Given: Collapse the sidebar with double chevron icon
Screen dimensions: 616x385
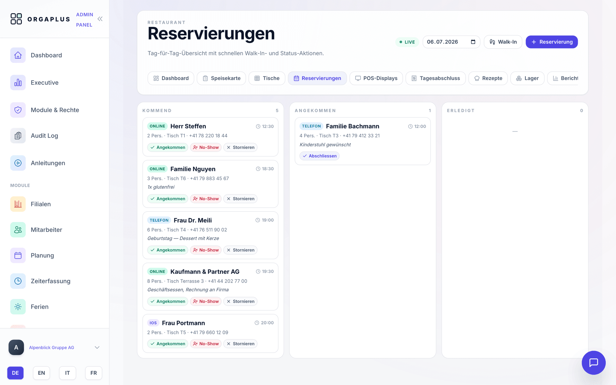Looking at the screenshot, I should tap(100, 19).
